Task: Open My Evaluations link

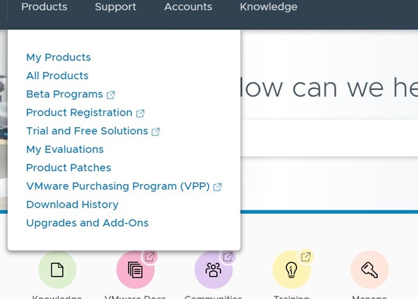Action: pos(65,149)
